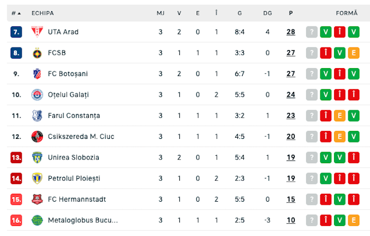This screenshot has height=236, width=370.
Task: Open the FC Hermannstadt team link
Action: tap(77, 199)
